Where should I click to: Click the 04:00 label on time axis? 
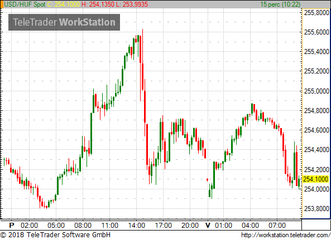tap(250, 226)
